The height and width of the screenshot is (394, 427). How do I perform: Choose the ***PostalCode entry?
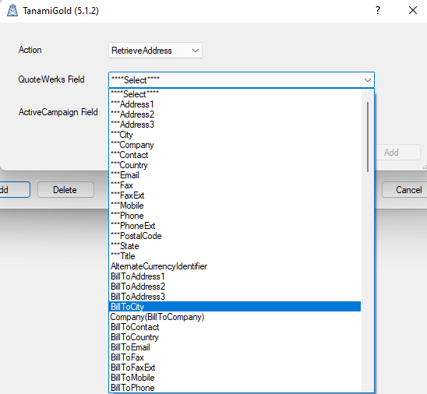[235, 236]
